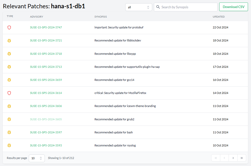Expand the Results per page selector
This screenshot has width=251, height=166.
click(x=37, y=158)
